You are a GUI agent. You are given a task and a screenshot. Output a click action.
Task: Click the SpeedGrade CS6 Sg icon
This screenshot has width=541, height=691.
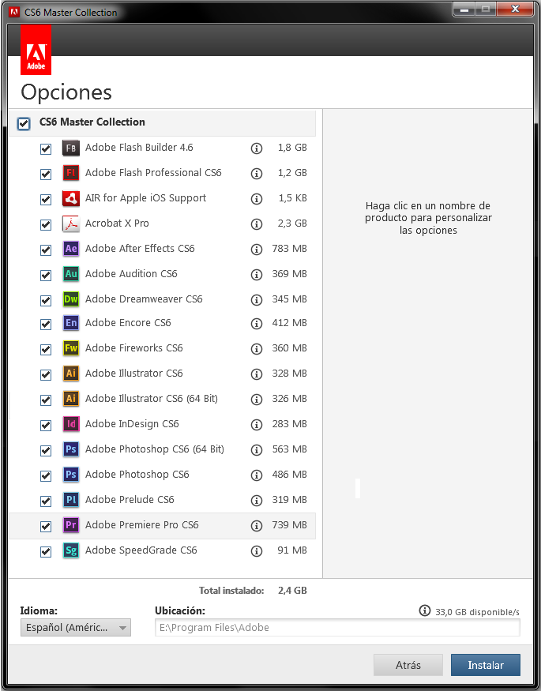click(x=71, y=551)
